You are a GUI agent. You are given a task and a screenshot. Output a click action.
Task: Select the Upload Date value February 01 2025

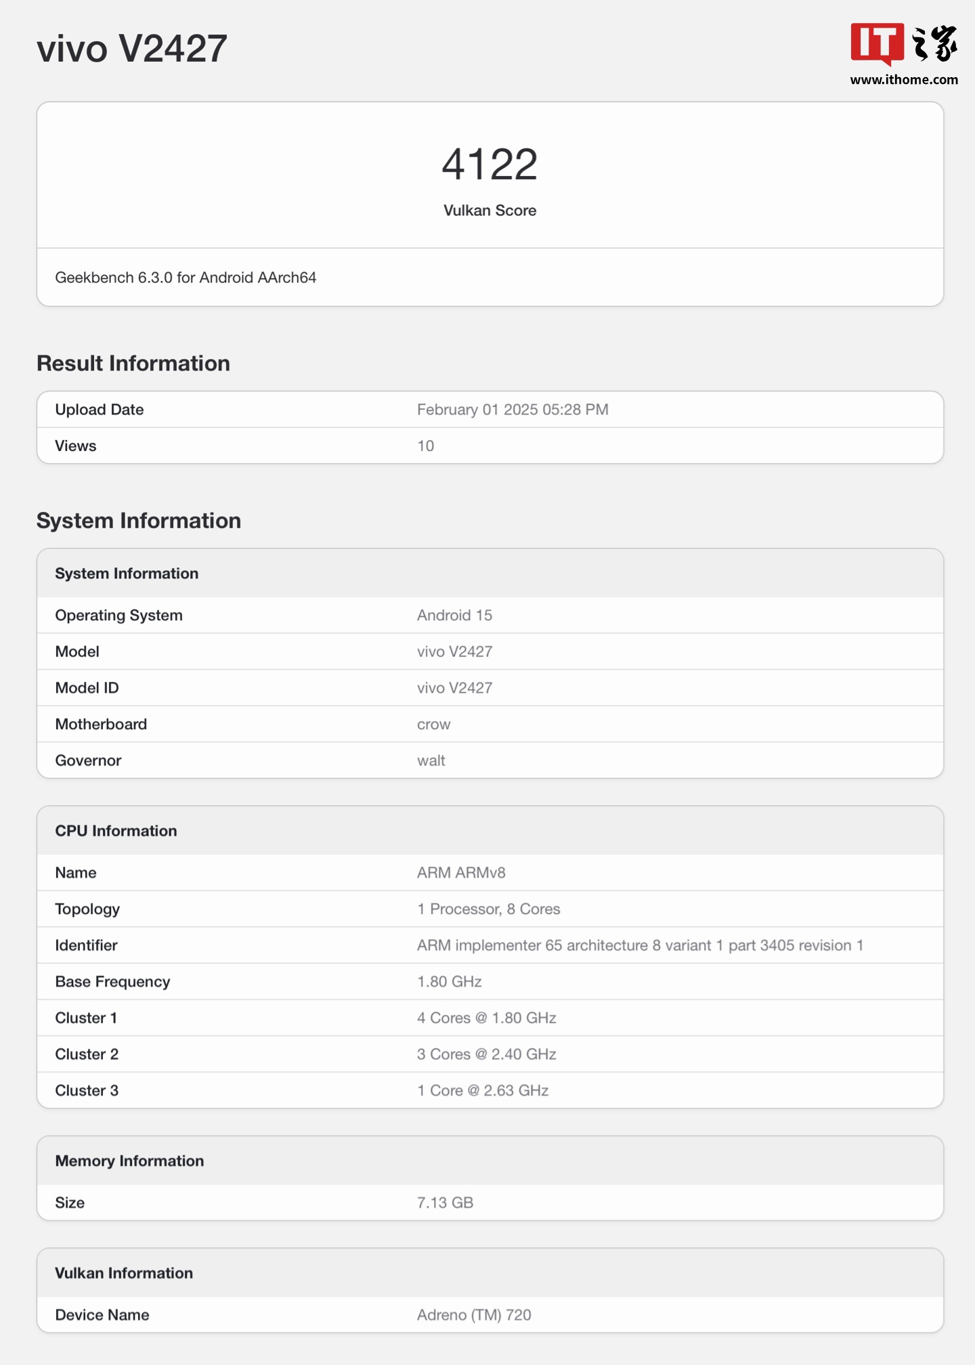[x=513, y=410]
